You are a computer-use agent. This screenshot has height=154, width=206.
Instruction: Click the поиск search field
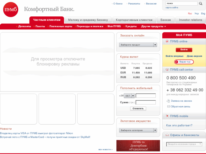[181, 3]
